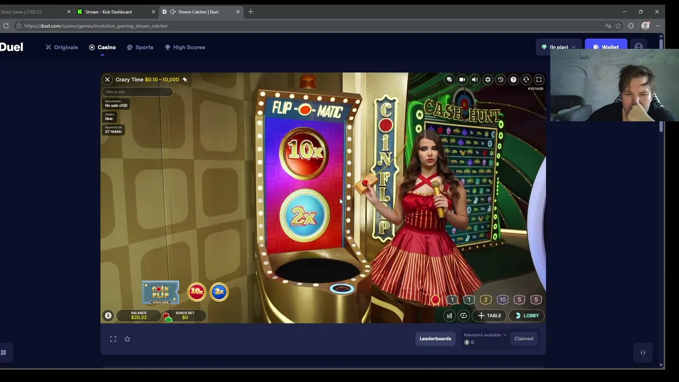The width and height of the screenshot is (679, 382).
Task: Click the latest result 10 in the history
Action: (502, 300)
